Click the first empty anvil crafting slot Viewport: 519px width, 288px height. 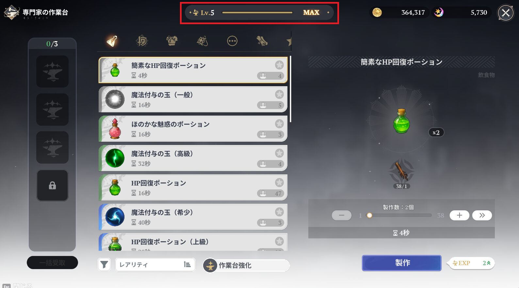(x=52, y=72)
